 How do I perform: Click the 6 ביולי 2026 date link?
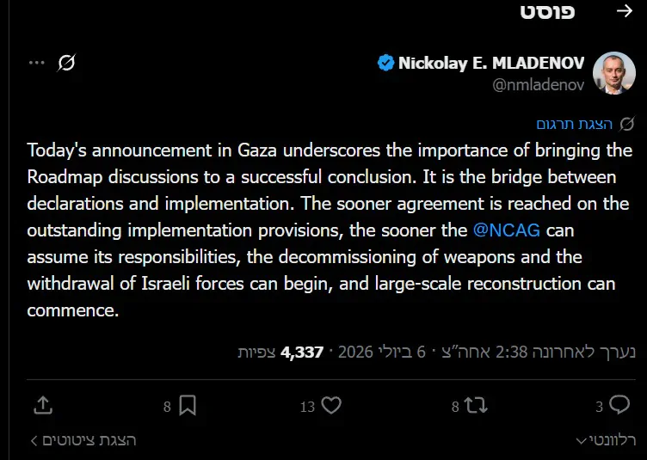point(382,352)
